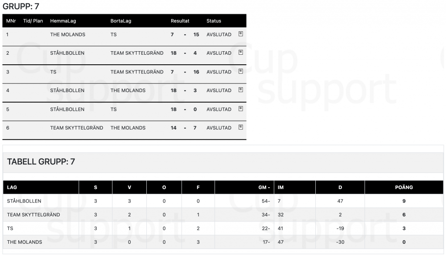The height and width of the screenshot is (255, 446).
Task: Open match report icon for match 1
Action: coord(240,34)
